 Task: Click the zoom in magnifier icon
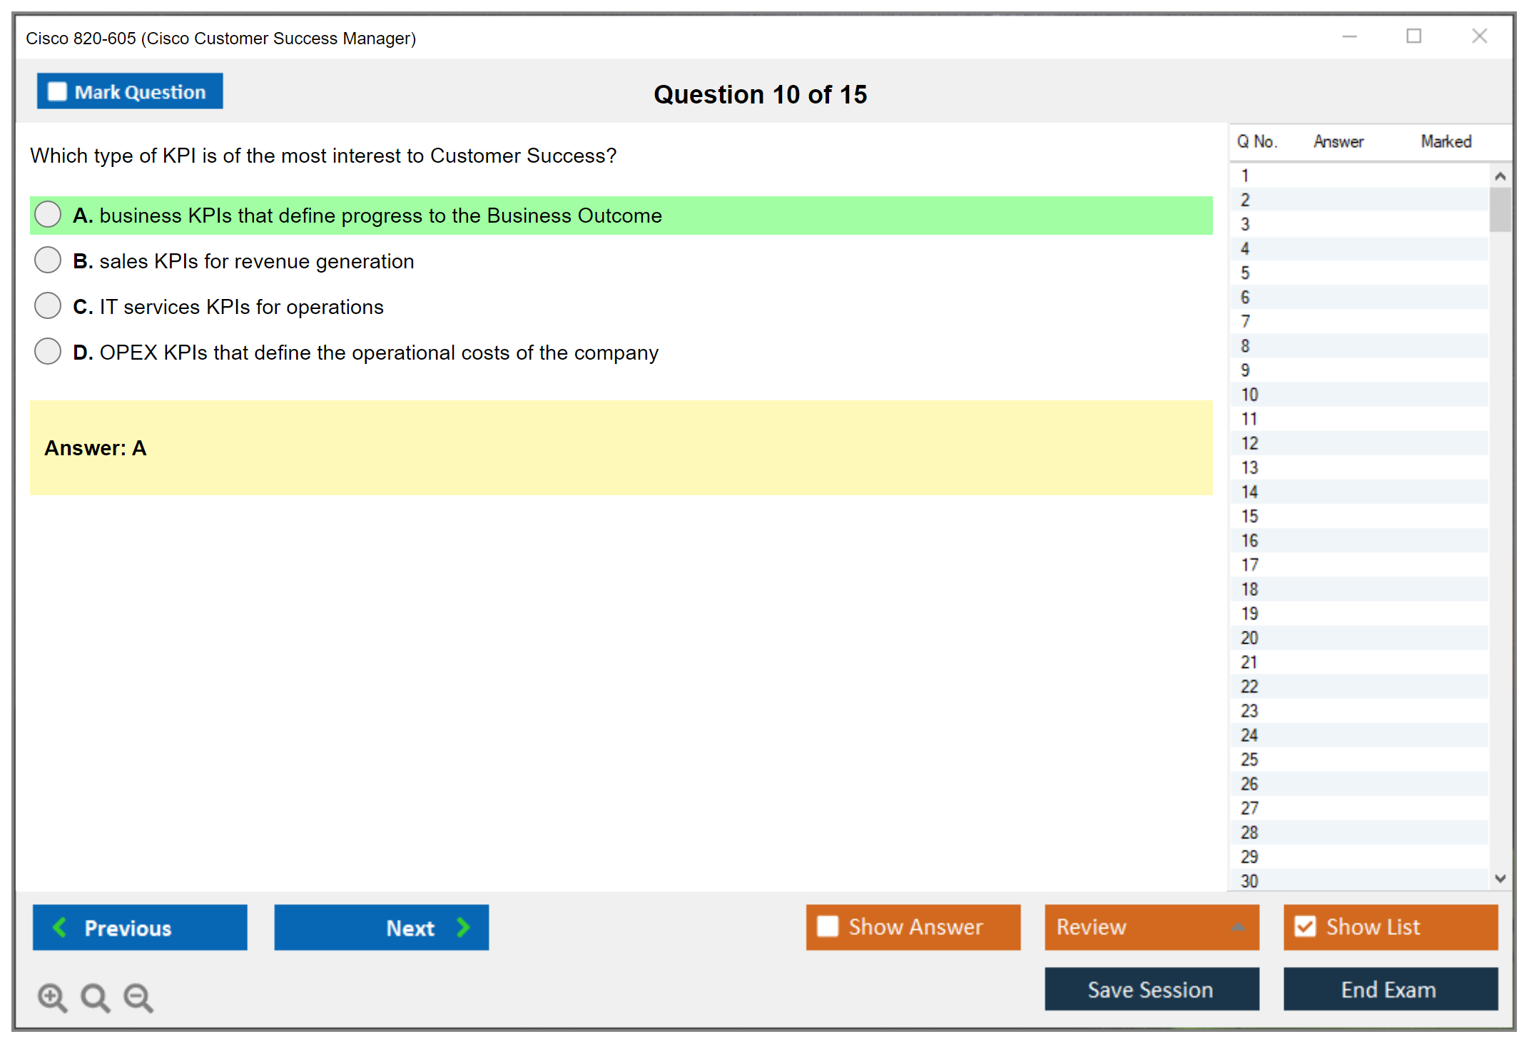tap(52, 997)
